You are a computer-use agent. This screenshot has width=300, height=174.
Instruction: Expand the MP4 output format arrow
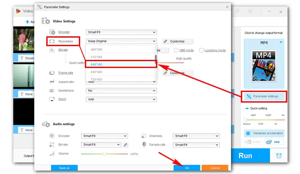point(281,42)
